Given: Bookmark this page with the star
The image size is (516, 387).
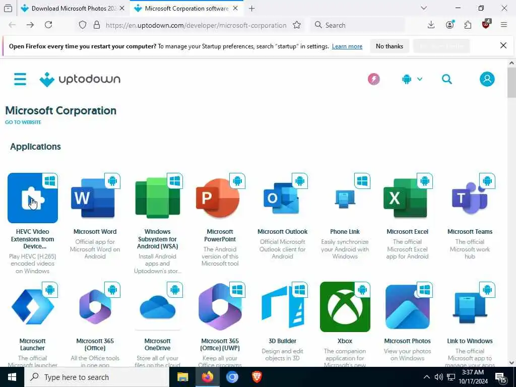Looking at the screenshot, I should pos(296,25).
